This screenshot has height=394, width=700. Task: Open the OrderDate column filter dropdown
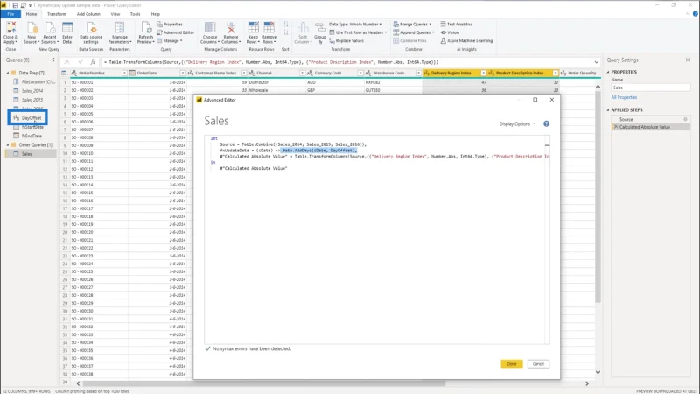(183, 73)
